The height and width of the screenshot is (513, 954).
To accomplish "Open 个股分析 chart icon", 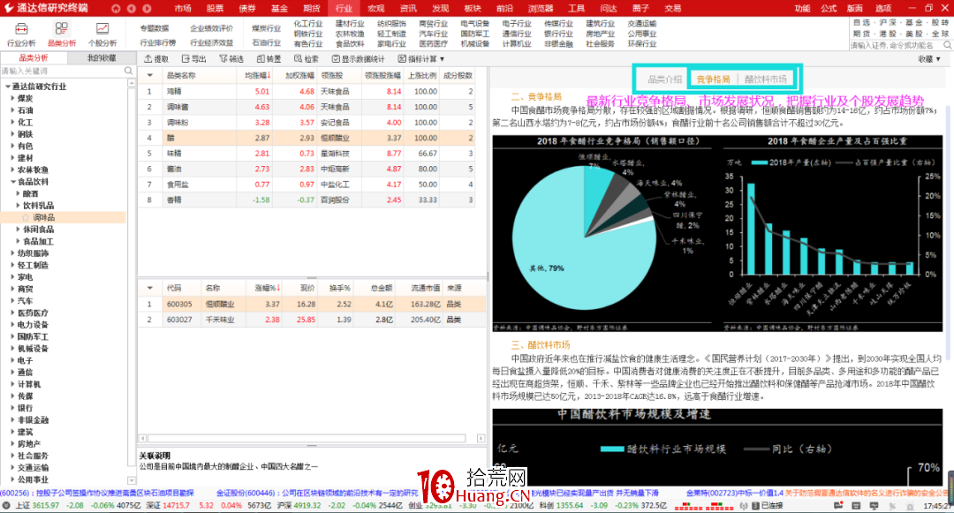I will point(102,28).
